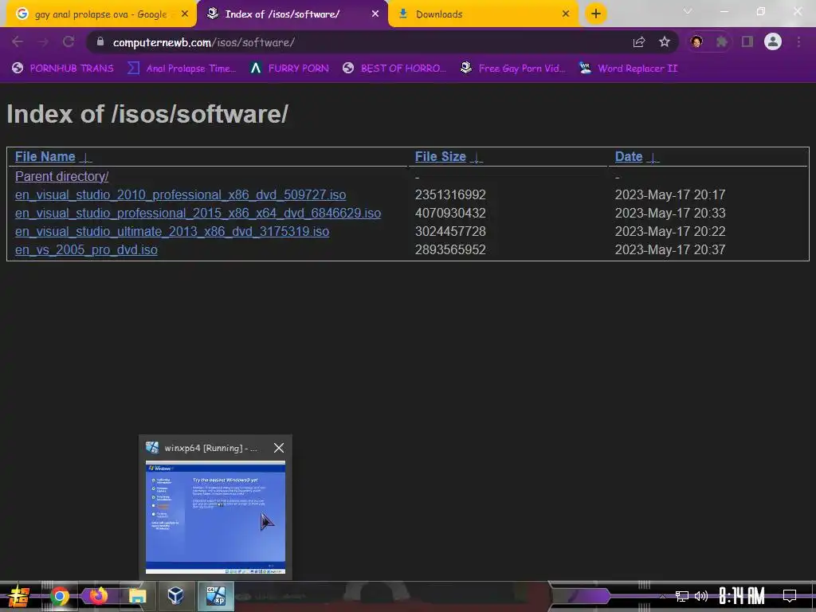Click the Chrome taskbar icon
The width and height of the screenshot is (816, 612).
tap(59, 596)
